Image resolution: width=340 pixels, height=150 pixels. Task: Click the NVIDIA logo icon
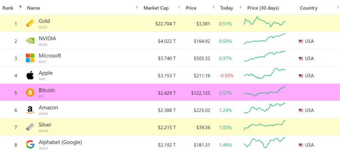click(30, 41)
